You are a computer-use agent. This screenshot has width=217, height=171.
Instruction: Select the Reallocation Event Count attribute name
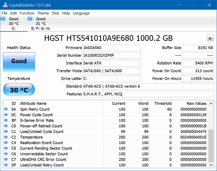click(42, 143)
